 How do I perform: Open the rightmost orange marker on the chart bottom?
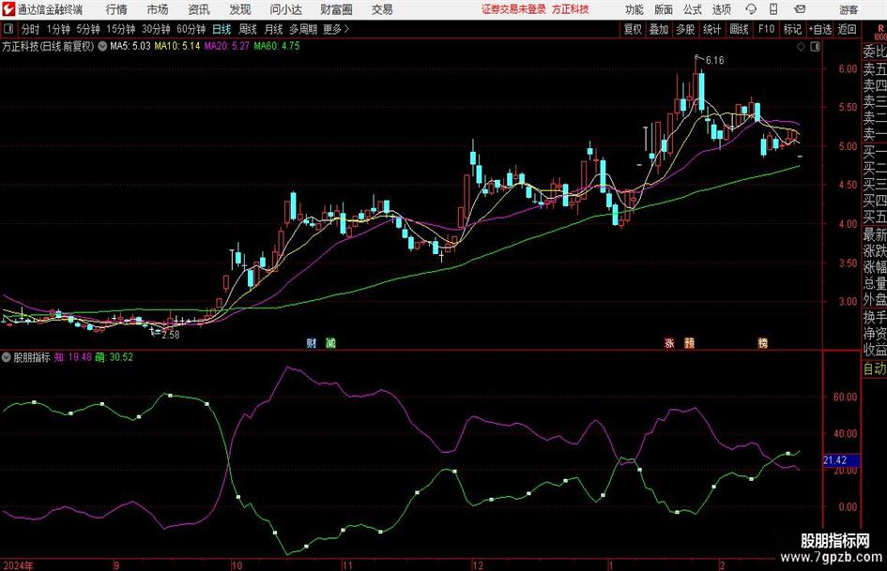point(762,342)
